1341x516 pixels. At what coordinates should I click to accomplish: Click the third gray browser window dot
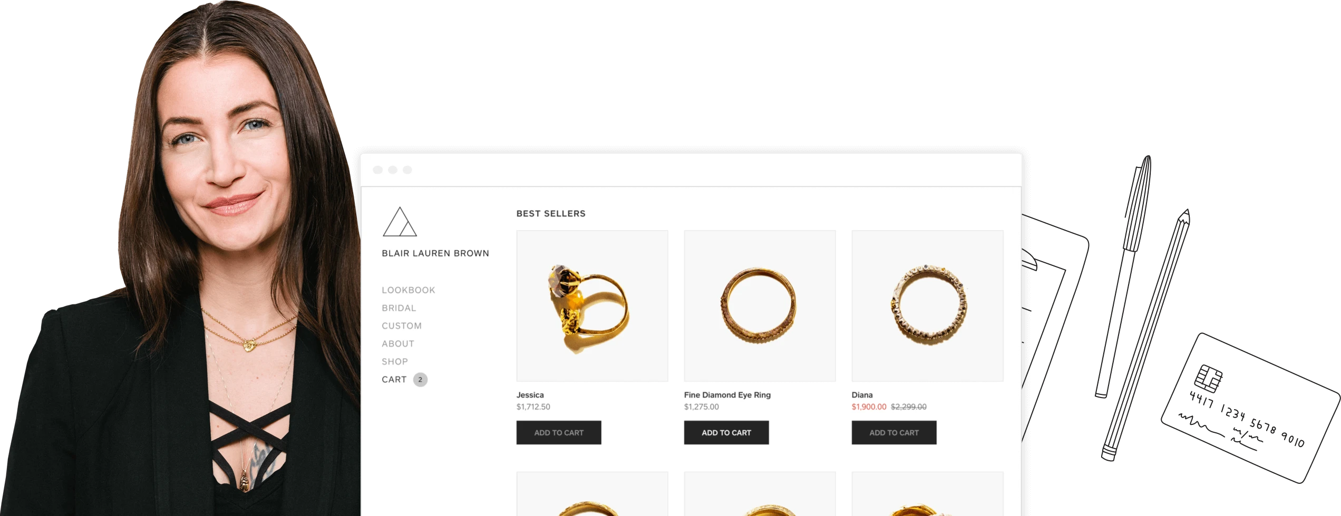pos(407,170)
